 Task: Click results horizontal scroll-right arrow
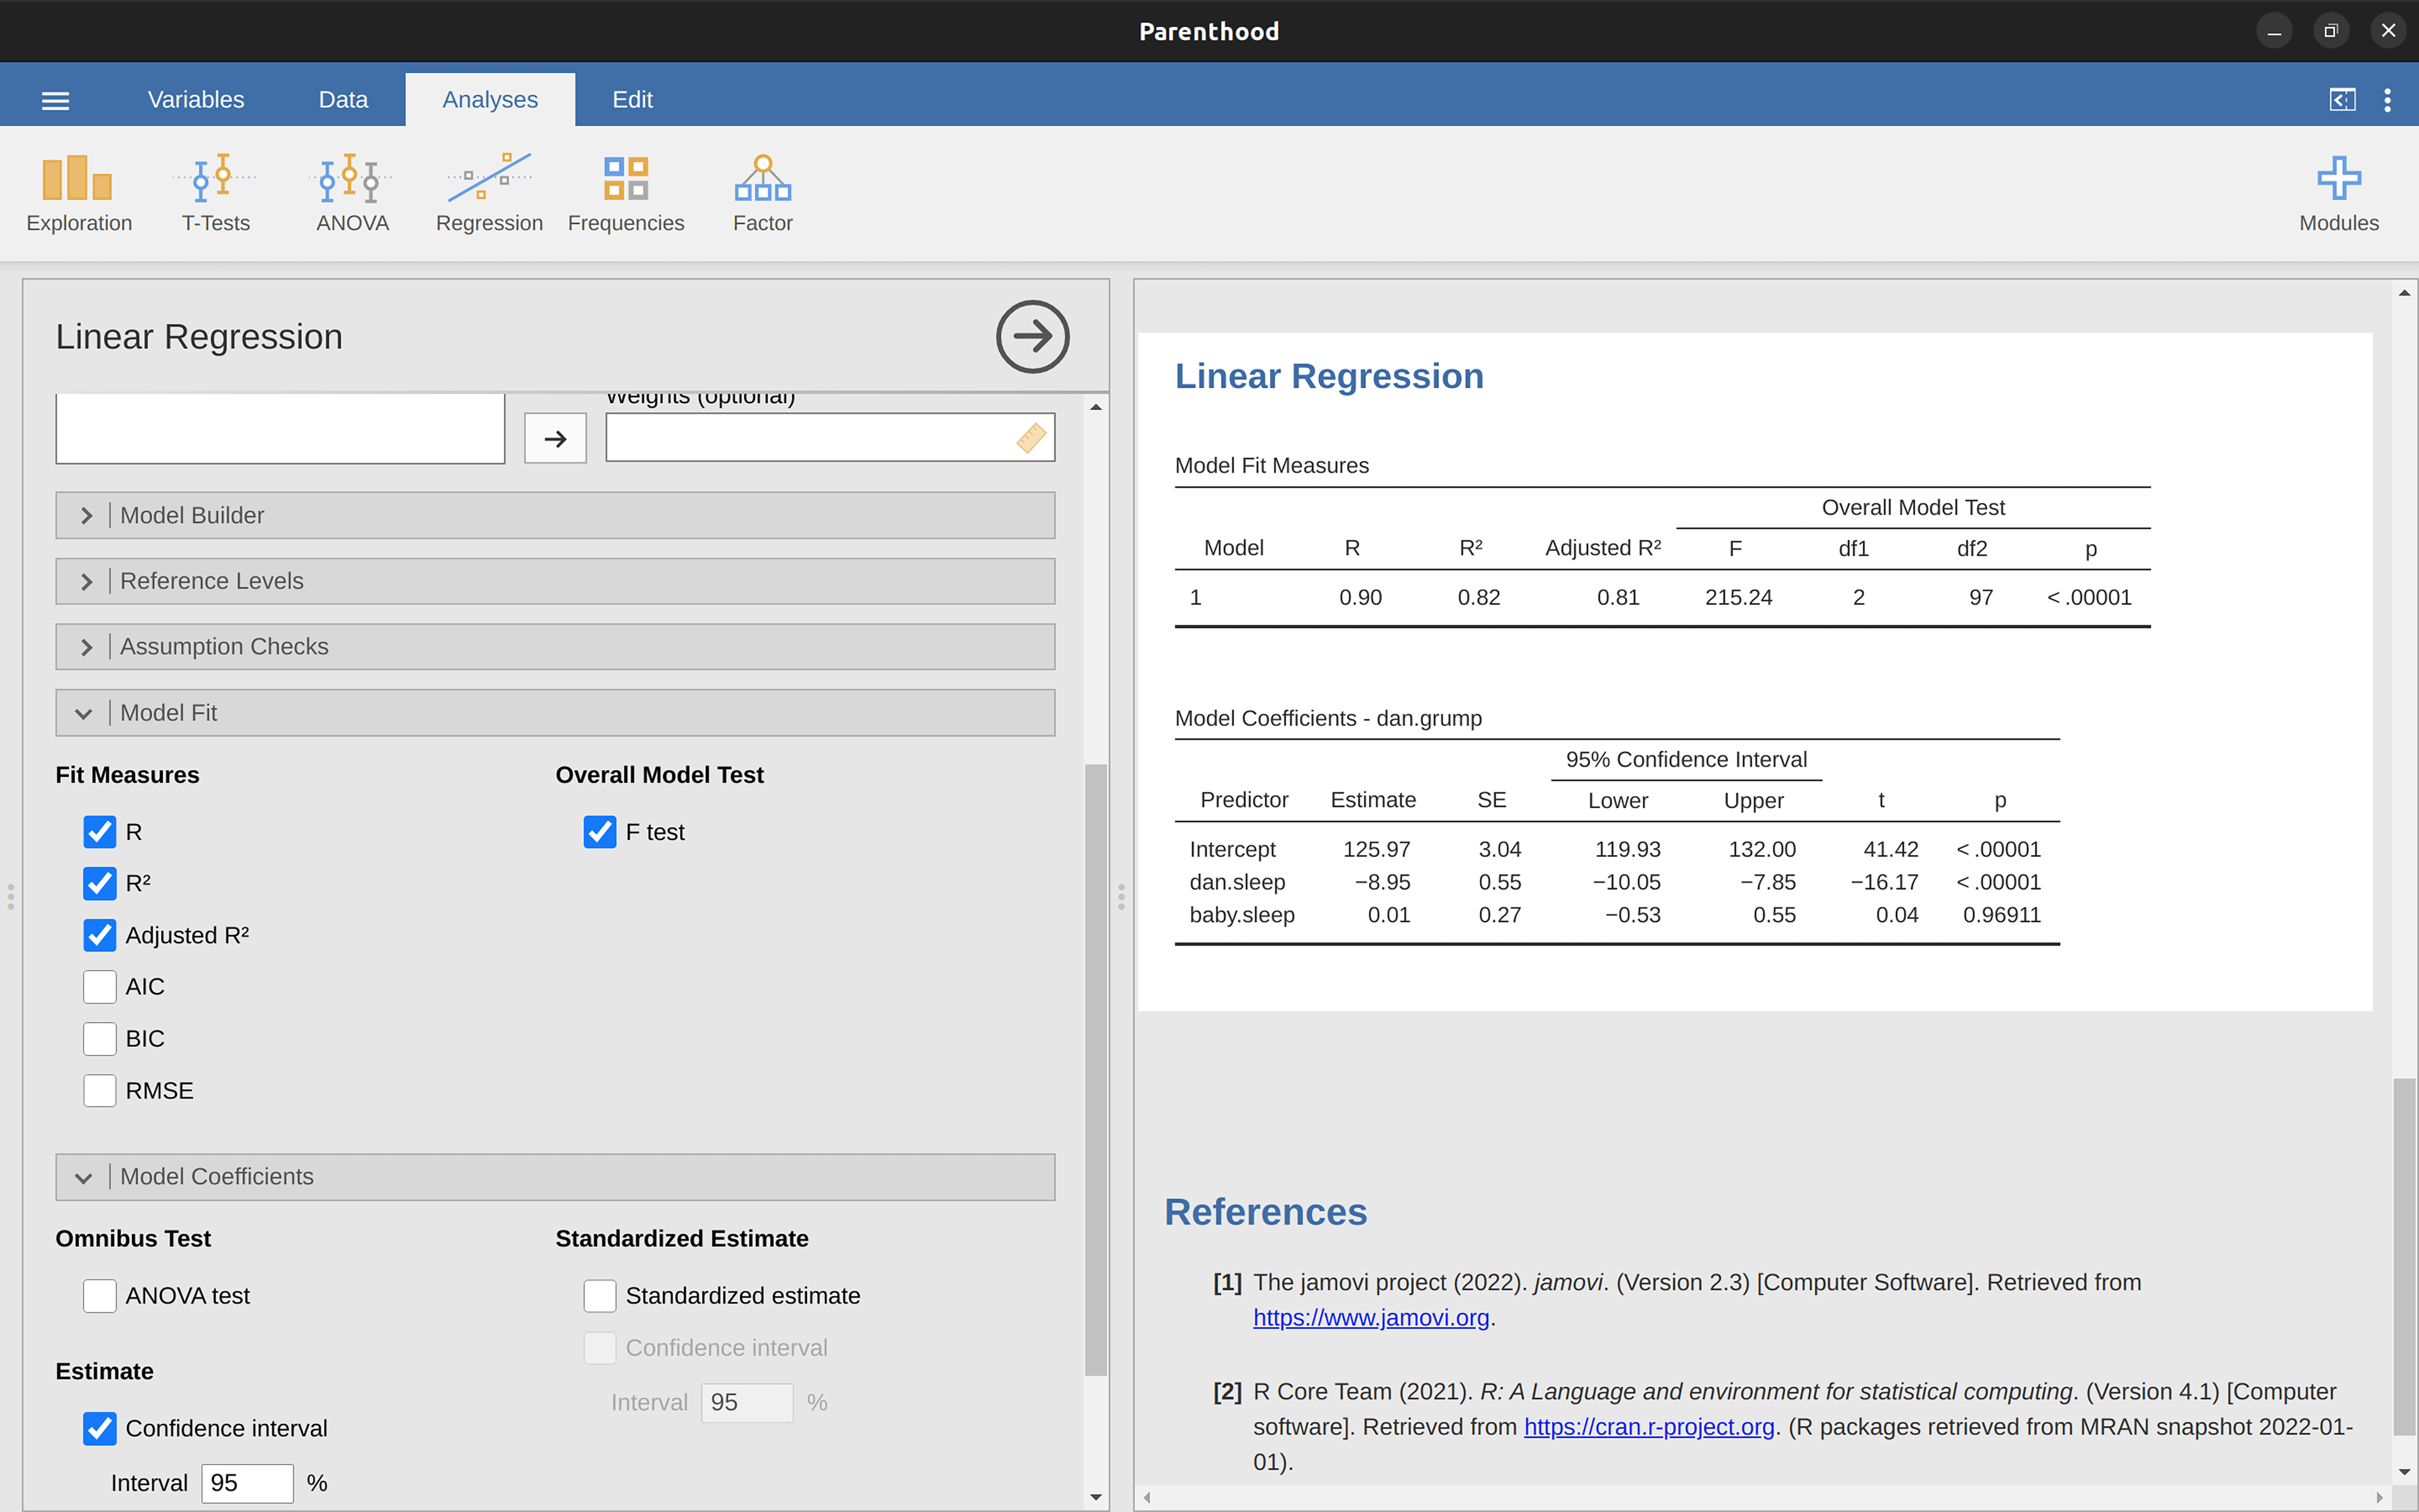tap(2380, 1497)
